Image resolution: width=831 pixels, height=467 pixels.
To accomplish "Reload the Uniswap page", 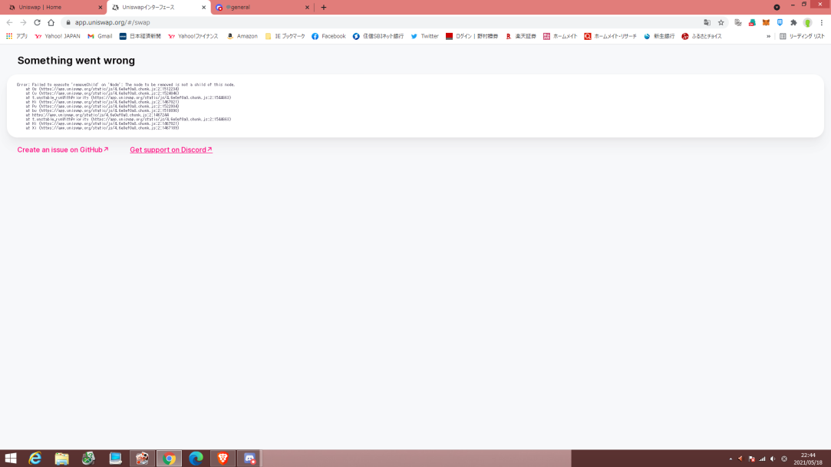I will point(38,23).
